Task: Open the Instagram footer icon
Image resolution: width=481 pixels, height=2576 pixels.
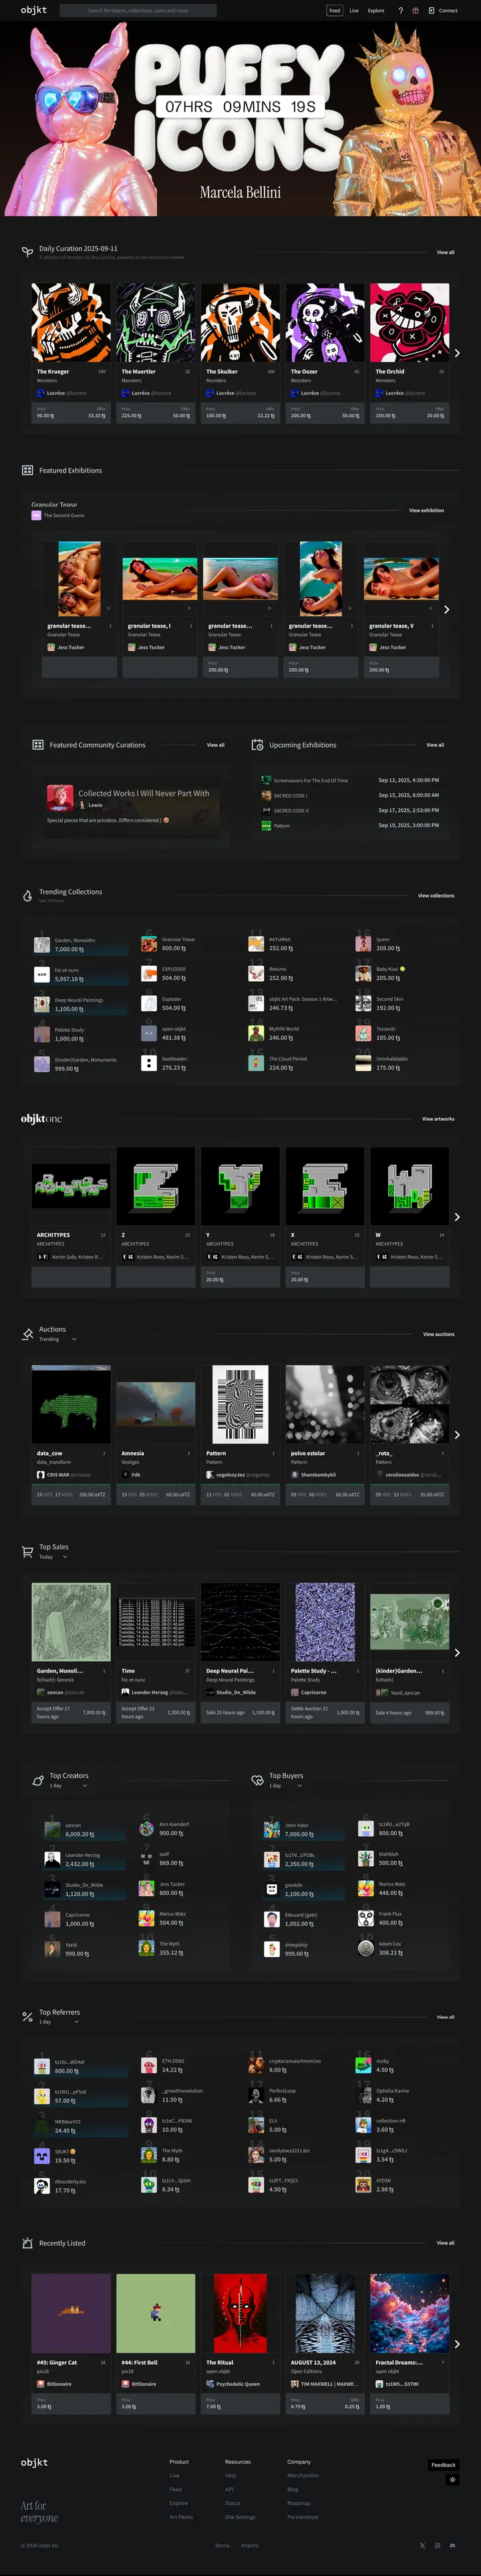Action: pos(437,2545)
